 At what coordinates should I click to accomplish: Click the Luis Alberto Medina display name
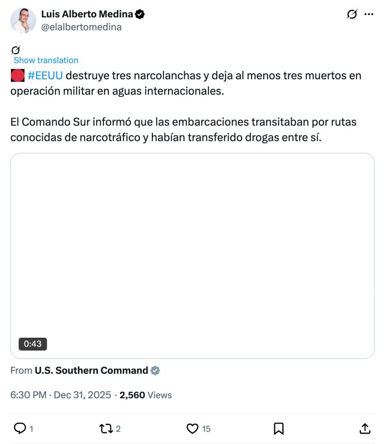pyautogui.click(x=87, y=14)
